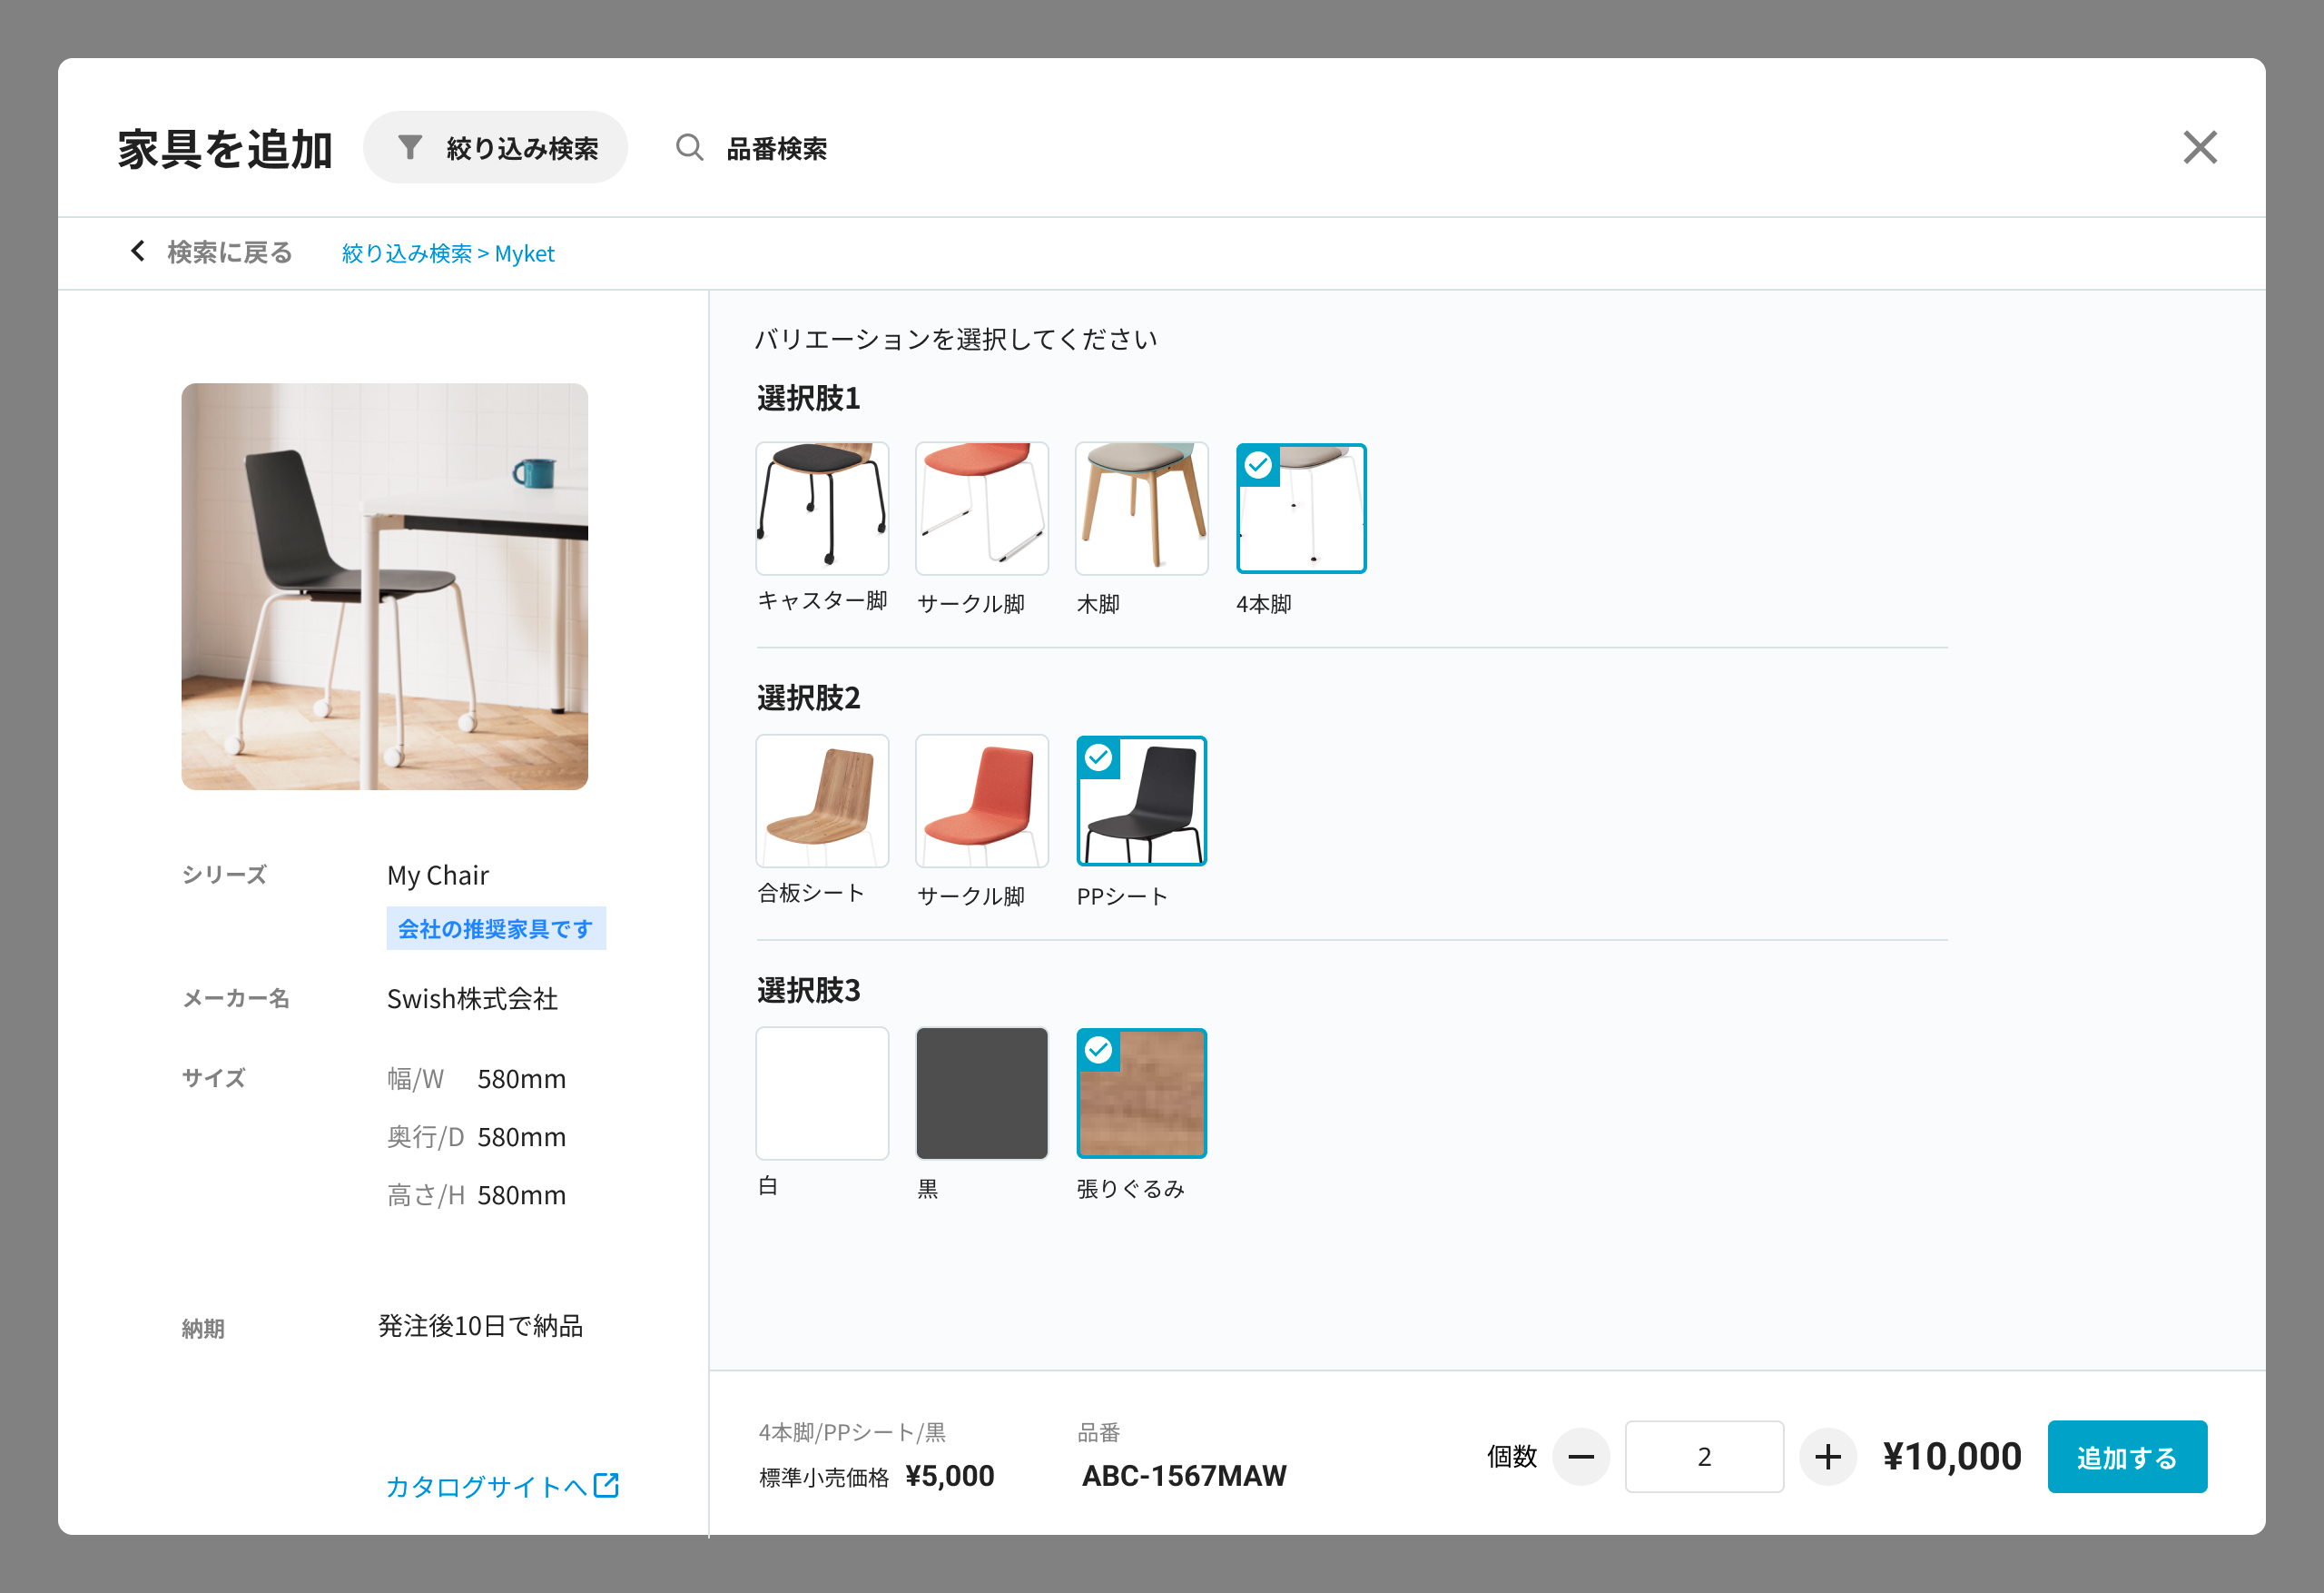Close the add furniture dialog
This screenshot has width=2324, height=1593.
tap(2199, 148)
